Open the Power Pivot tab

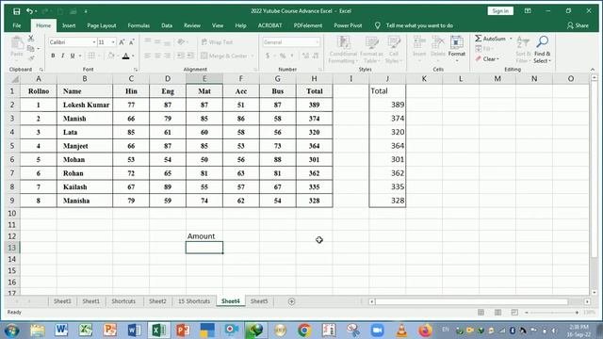pyautogui.click(x=348, y=25)
